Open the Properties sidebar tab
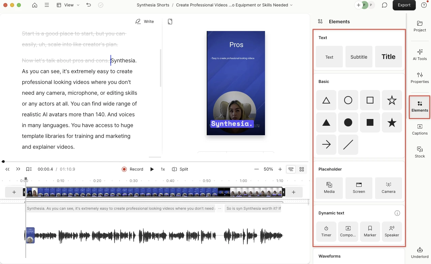Viewport: 431px width, 264px height. pyautogui.click(x=420, y=78)
